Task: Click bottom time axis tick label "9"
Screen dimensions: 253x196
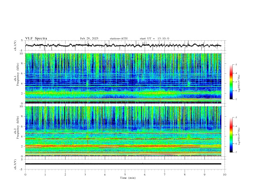Action: tap(204, 175)
